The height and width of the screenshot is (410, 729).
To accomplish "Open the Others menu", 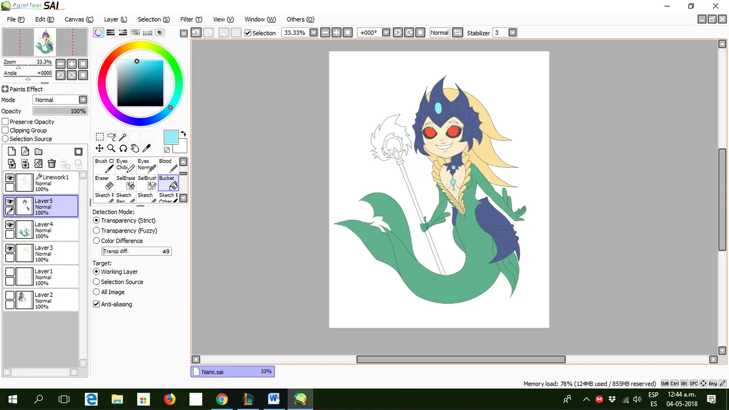I will click(300, 19).
